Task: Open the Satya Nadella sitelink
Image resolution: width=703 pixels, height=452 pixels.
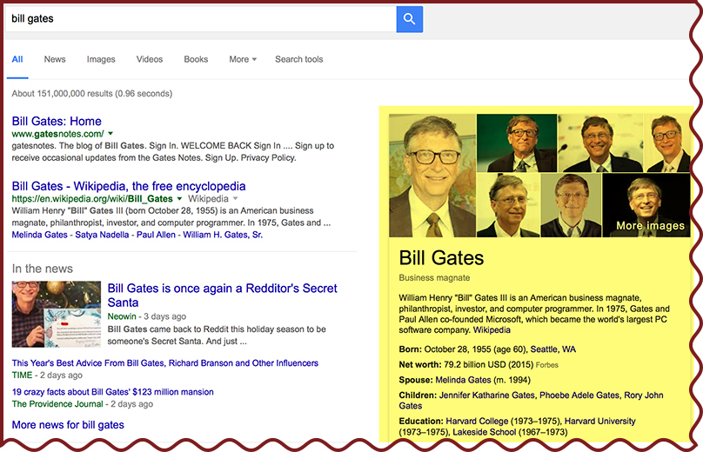Action: pyautogui.click(x=102, y=235)
